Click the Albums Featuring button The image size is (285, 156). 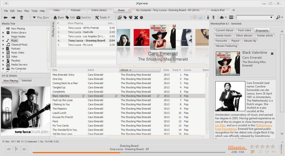tap(226, 46)
